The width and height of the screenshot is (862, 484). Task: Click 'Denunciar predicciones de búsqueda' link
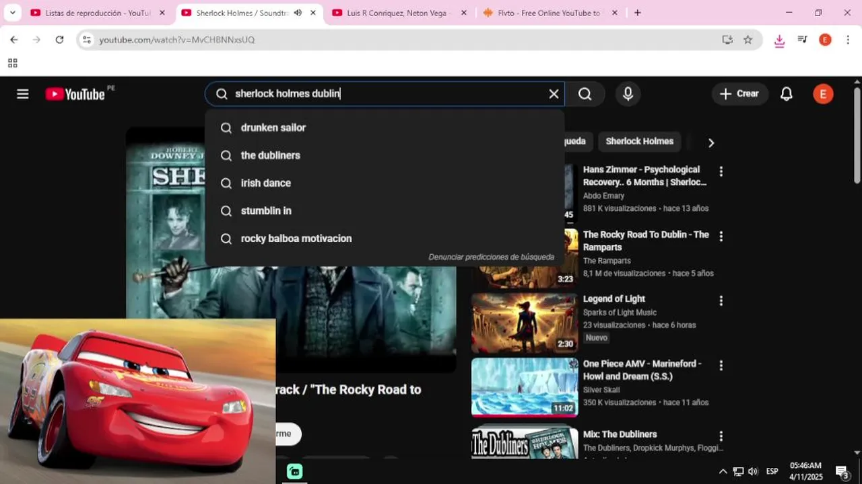(x=491, y=257)
